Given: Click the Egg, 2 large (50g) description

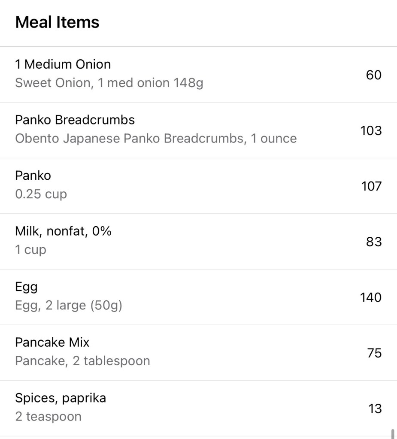Looking at the screenshot, I should pos(69,306).
